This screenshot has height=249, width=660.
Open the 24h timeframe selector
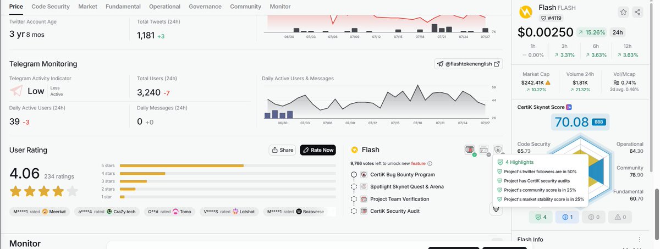(x=618, y=32)
